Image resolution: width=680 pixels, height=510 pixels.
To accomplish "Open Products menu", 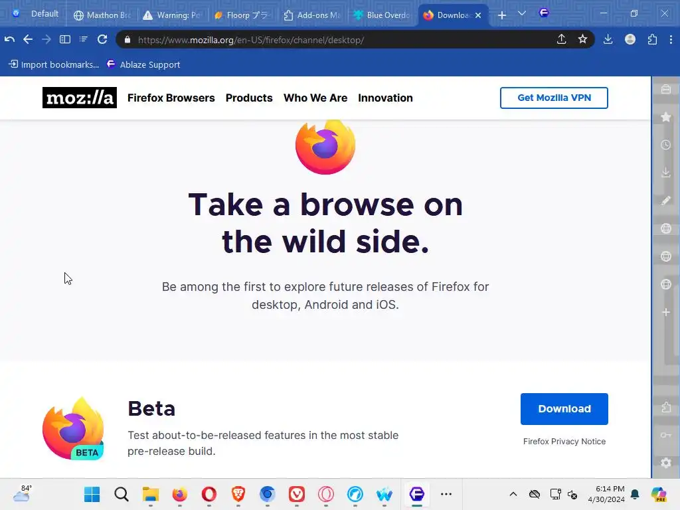I will tap(249, 98).
